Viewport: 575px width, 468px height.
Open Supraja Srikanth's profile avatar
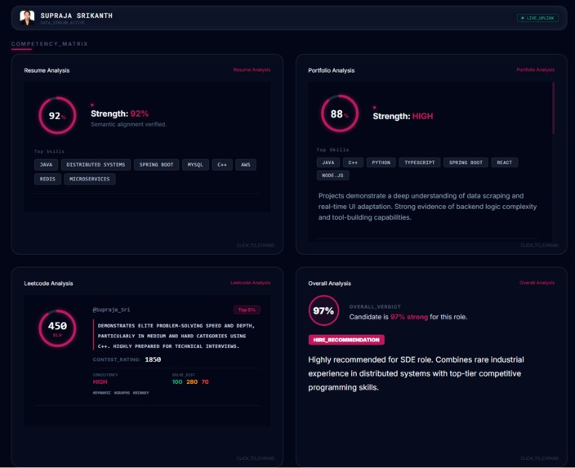point(27,18)
